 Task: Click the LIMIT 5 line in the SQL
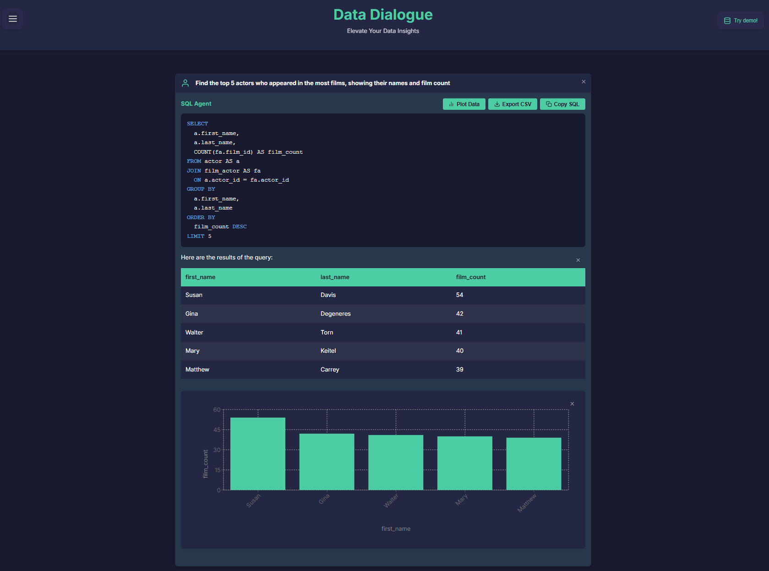coord(199,237)
